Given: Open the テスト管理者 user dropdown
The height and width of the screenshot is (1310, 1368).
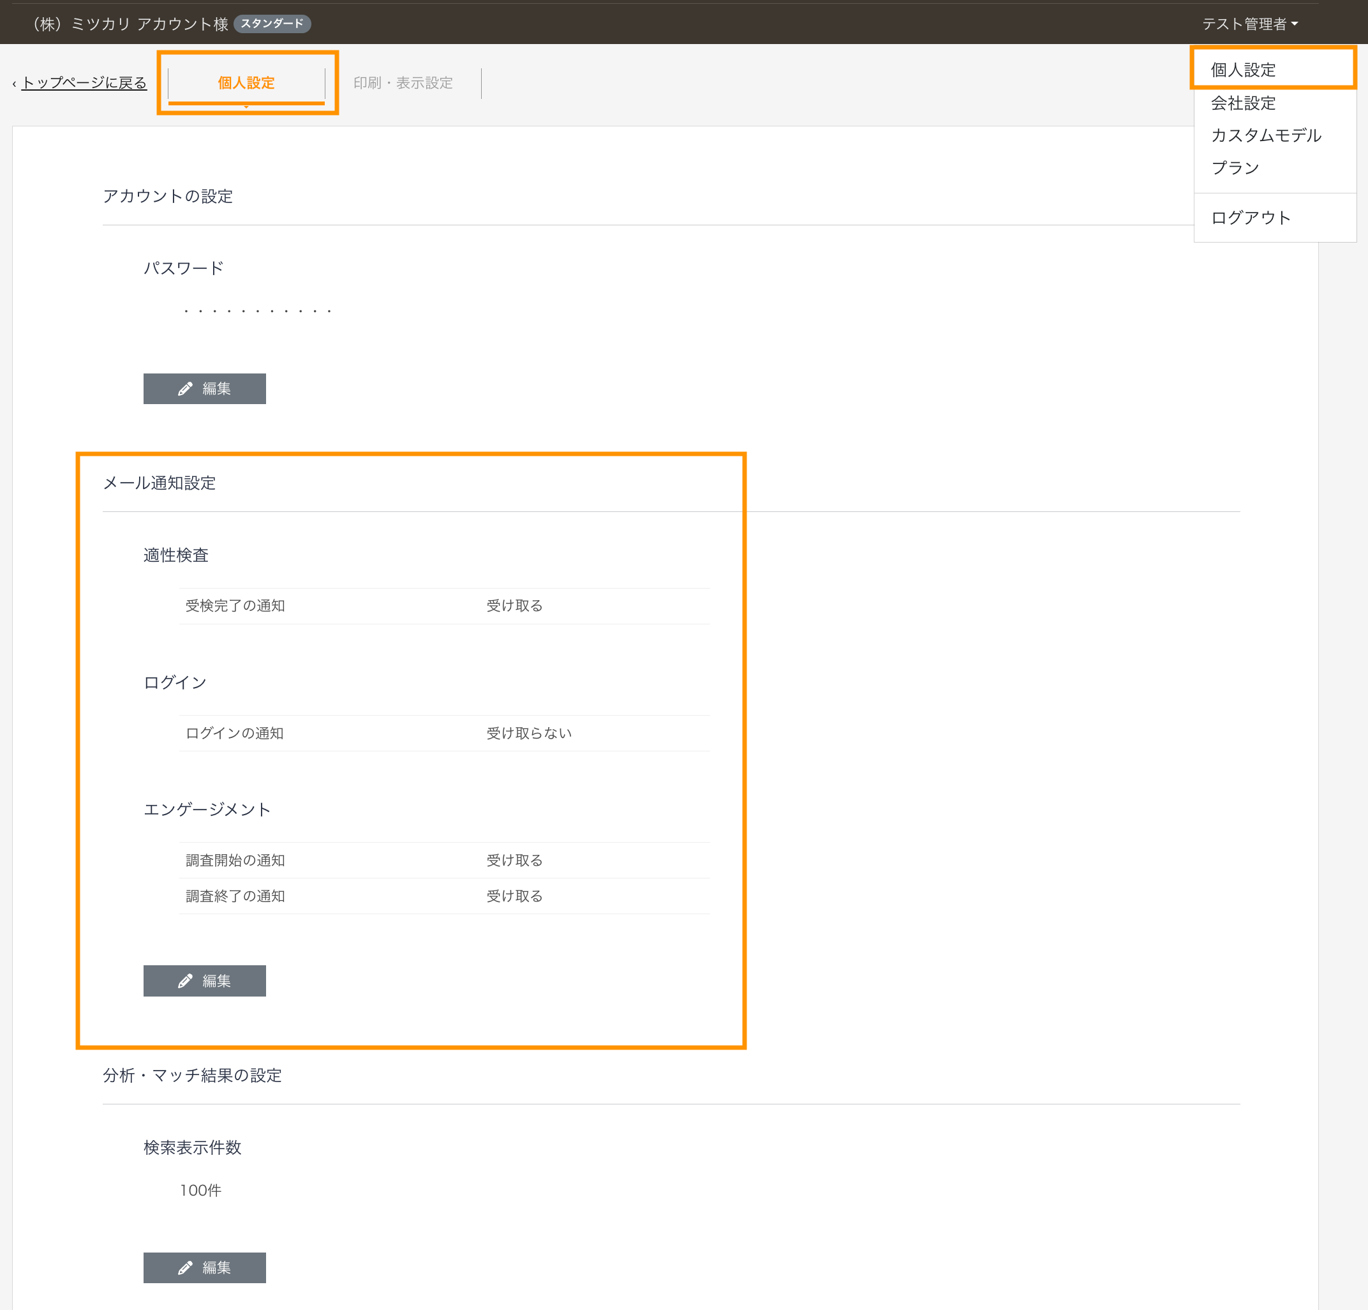Looking at the screenshot, I should (x=1244, y=24).
